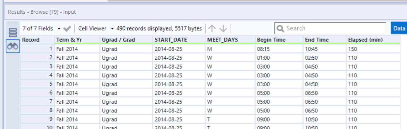Open the 7 of 7 Fields dropdown
Image resolution: width=407 pixels, height=129 pixels.
click(41, 29)
